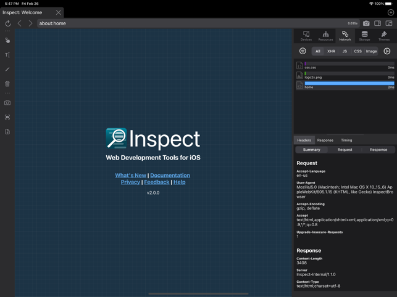Open the Storage panel
This screenshot has height=297, width=397.
click(365, 36)
